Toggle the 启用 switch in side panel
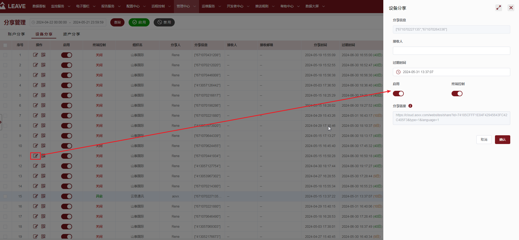 pos(398,94)
